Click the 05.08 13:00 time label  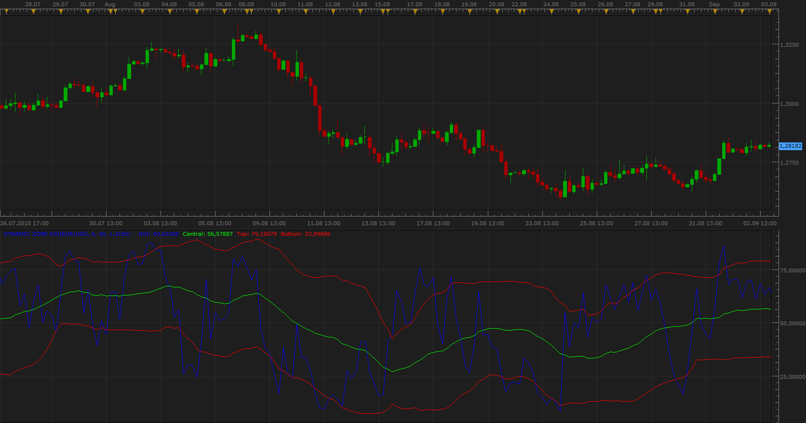(215, 223)
